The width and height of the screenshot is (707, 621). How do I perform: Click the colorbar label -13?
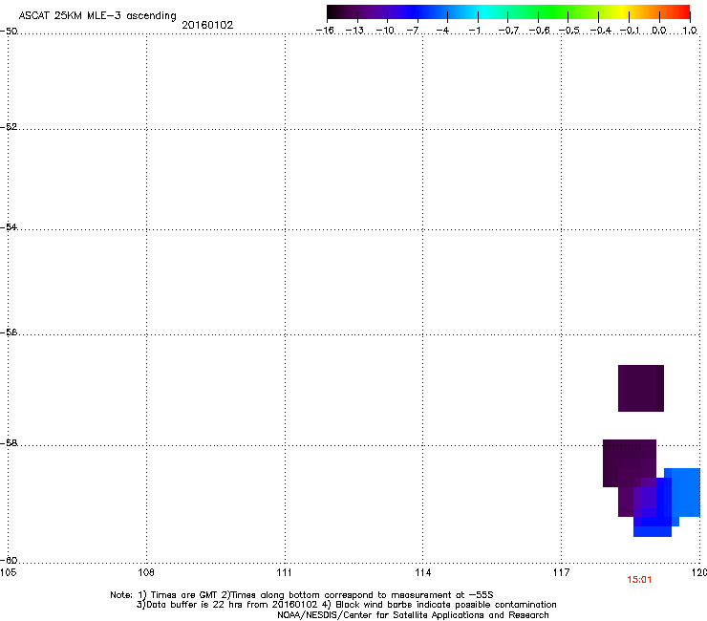(354, 31)
